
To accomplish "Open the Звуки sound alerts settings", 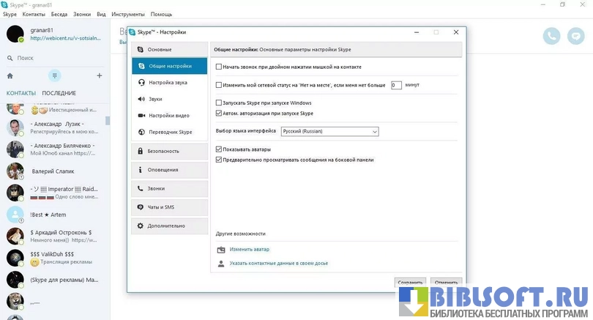I will (155, 99).
